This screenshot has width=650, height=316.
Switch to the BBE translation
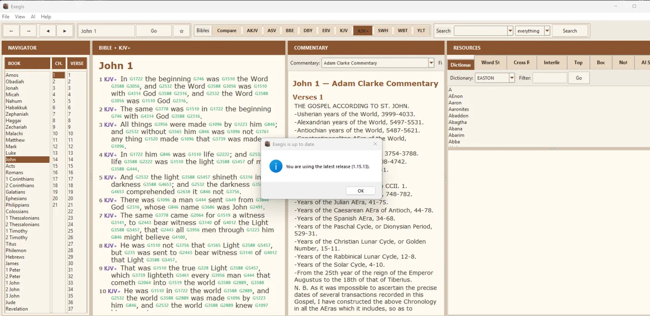290,31
